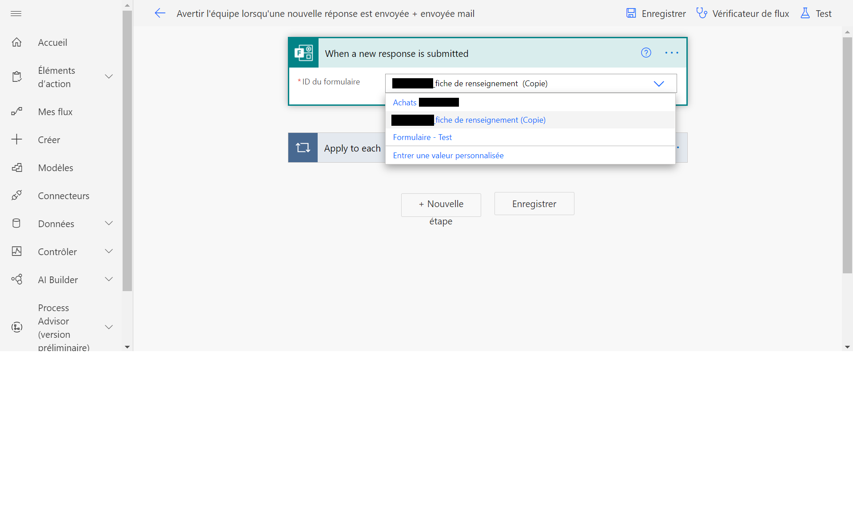
Task: Click the + Nouvelle étape button
Action: 441,204
